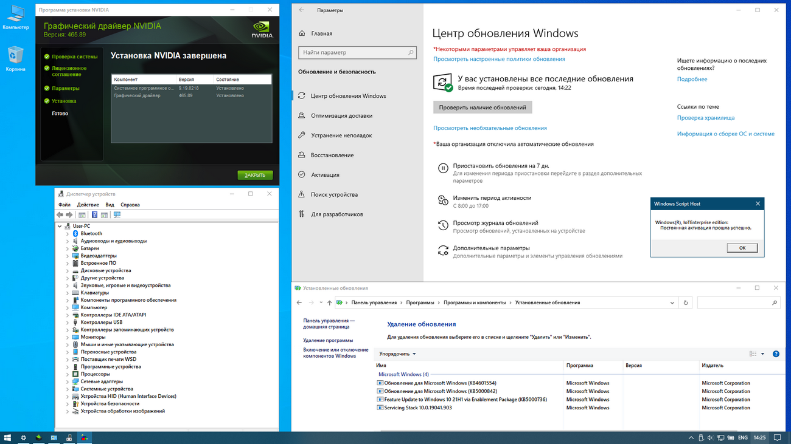
Task: Click the blue help icon in Installed Updates
Action: point(776,353)
